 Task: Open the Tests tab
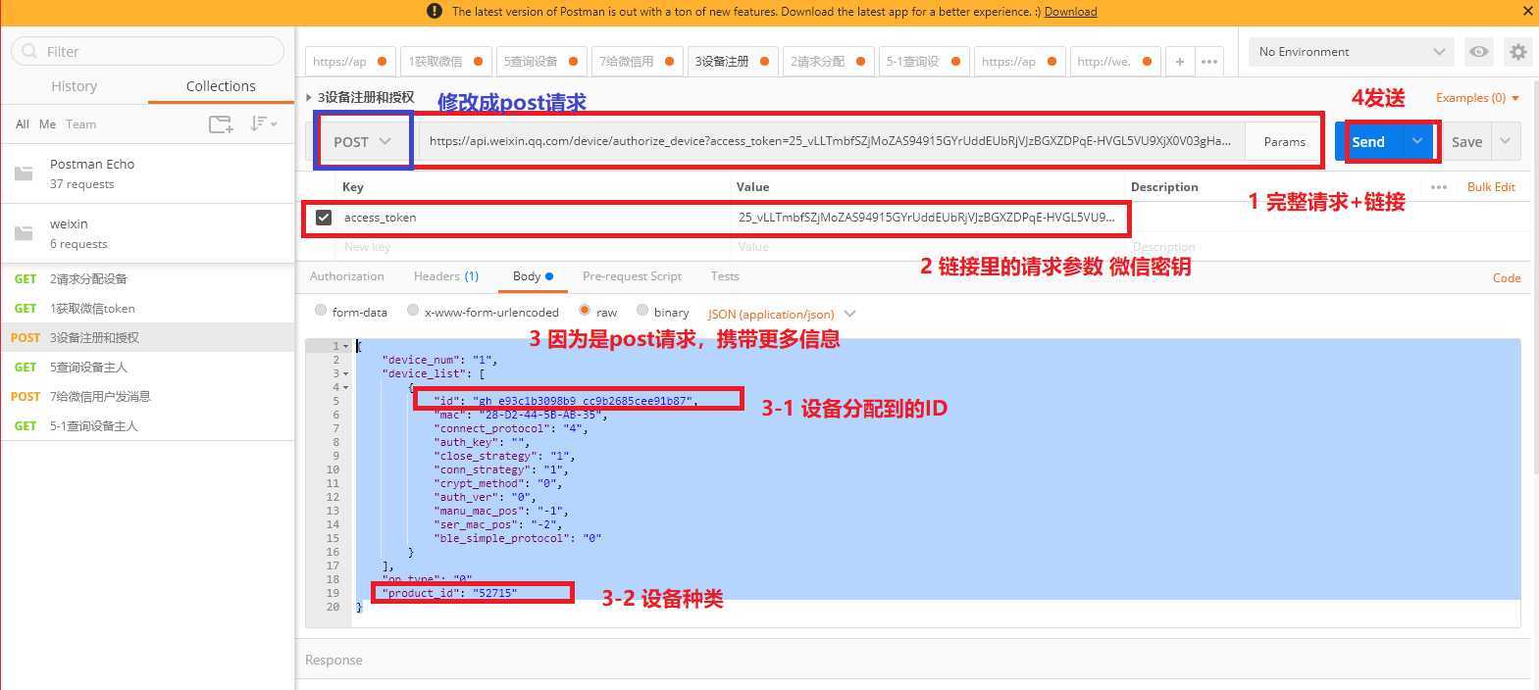(725, 276)
